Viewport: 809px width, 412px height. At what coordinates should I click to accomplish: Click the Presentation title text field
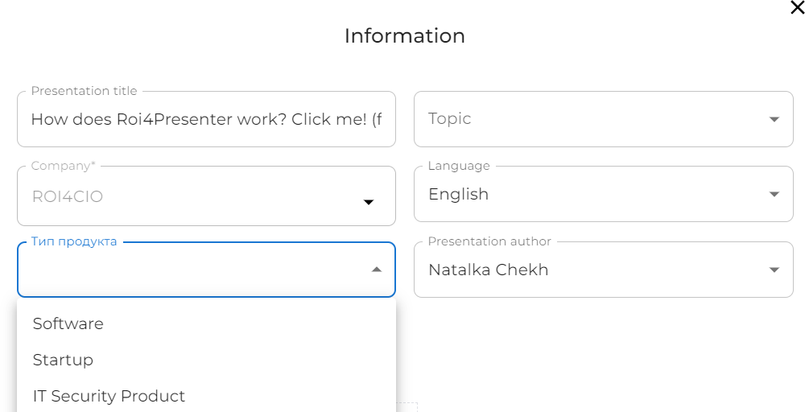[206, 120]
